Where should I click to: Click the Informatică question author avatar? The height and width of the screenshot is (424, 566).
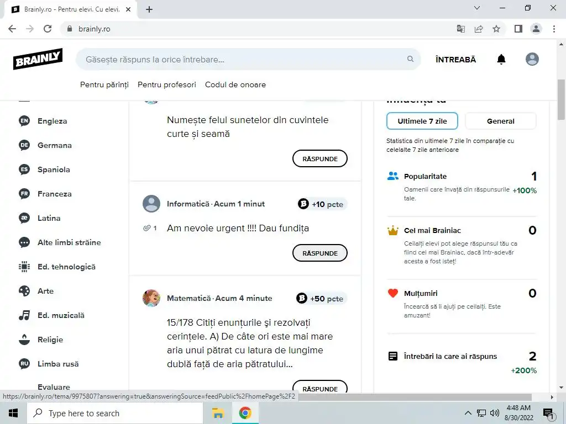(x=151, y=204)
